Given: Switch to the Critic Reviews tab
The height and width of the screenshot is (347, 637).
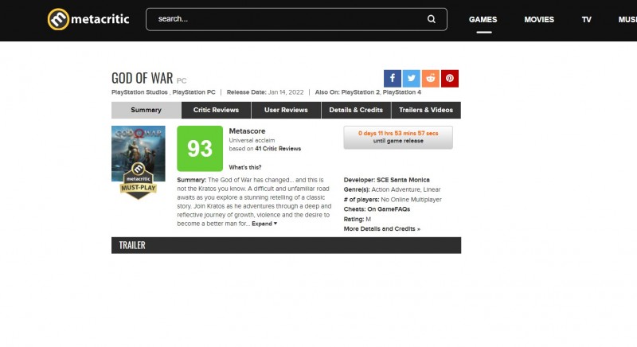Looking at the screenshot, I should [x=216, y=110].
